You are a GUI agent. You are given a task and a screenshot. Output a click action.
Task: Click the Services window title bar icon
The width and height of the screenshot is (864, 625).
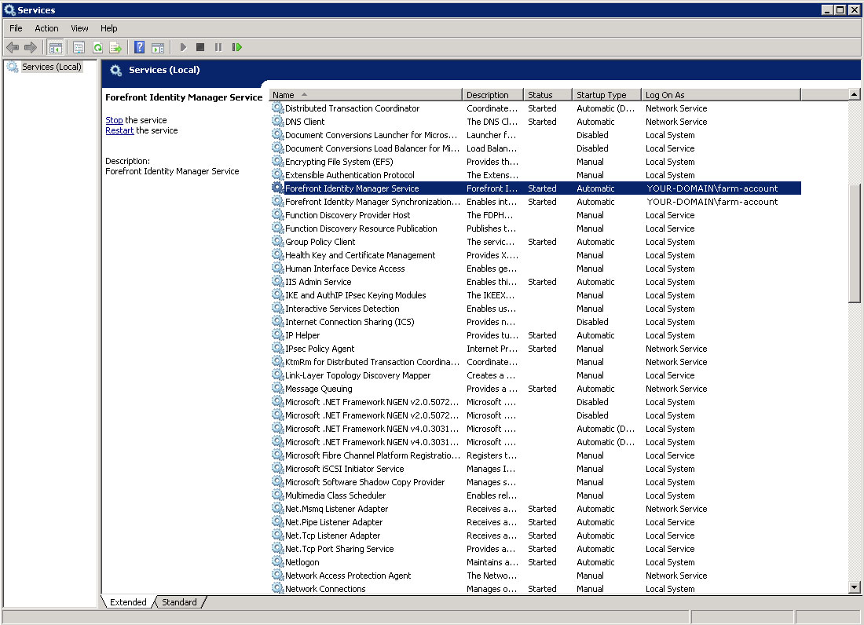point(9,9)
